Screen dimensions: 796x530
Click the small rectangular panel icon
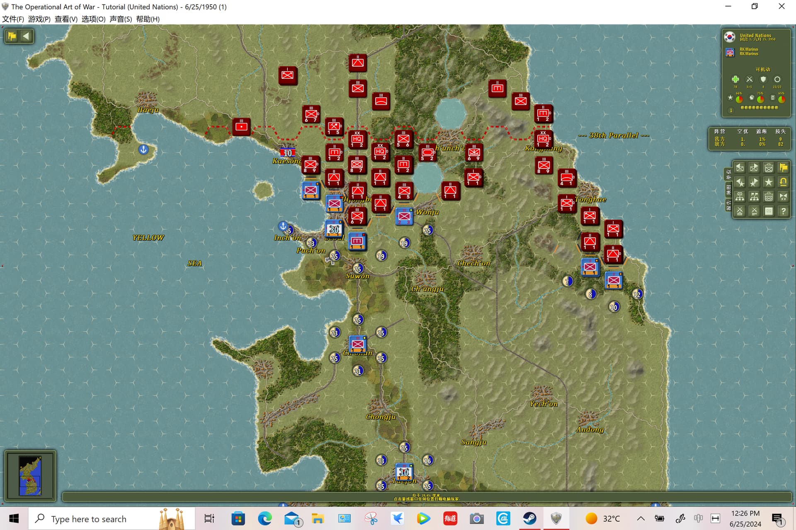[x=769, y=211]
